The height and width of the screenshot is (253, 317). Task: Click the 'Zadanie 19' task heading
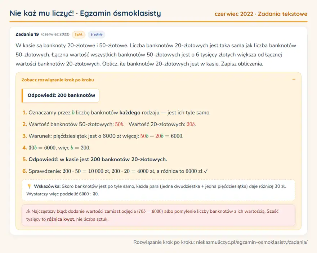(x=27, y=34)
